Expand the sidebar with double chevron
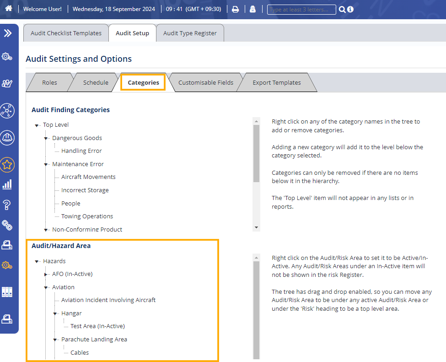This screenshot has height=362, width=446. click(x=8, y=33)
